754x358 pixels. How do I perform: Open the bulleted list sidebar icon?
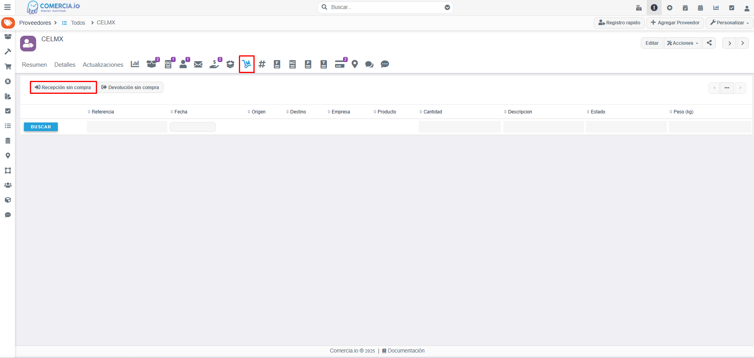8,126
